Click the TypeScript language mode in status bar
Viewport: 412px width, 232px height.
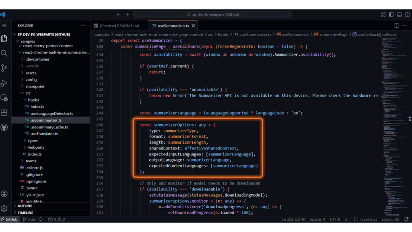click(365, 220)
